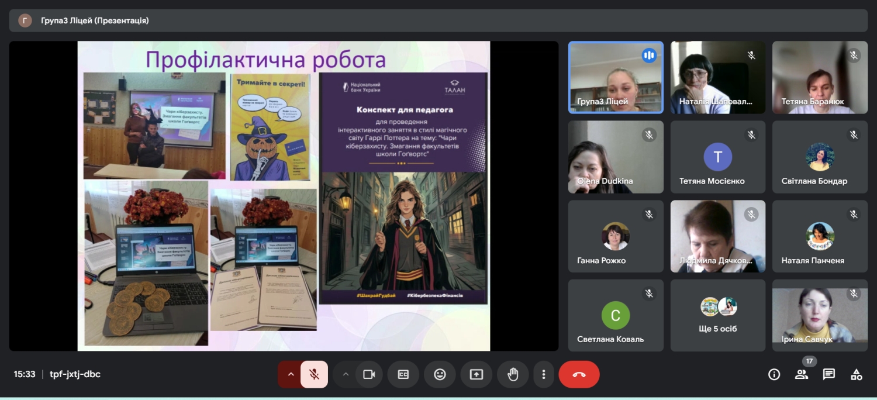
Task: Click the ТАЛАН logo on the slide
Action: [x=454, y=86]
